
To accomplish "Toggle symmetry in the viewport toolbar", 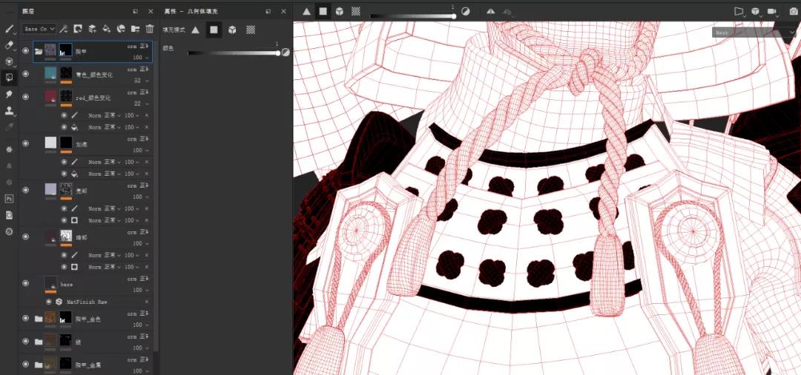I will (490, 11).
